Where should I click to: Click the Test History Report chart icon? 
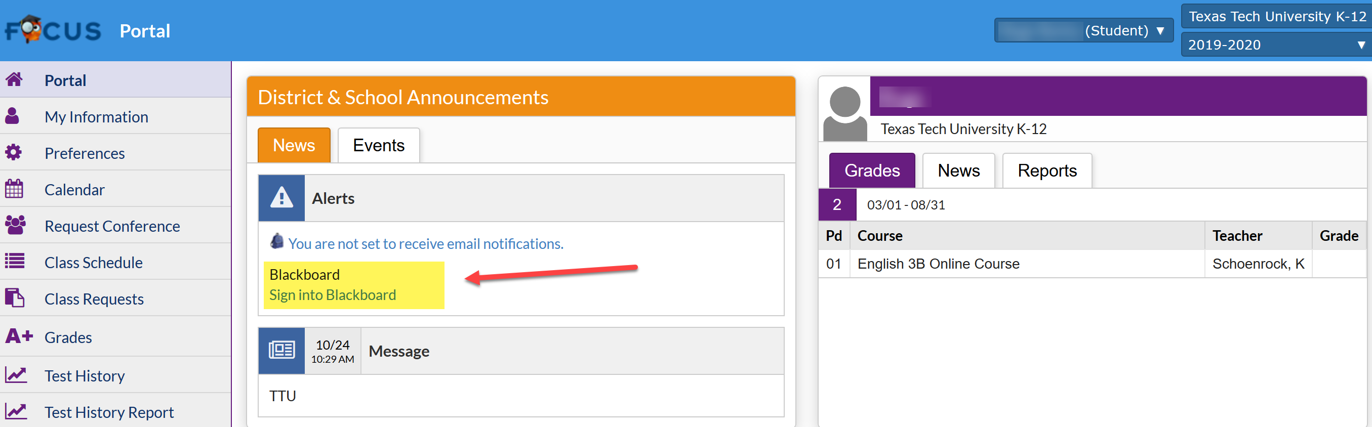point(16,411)
